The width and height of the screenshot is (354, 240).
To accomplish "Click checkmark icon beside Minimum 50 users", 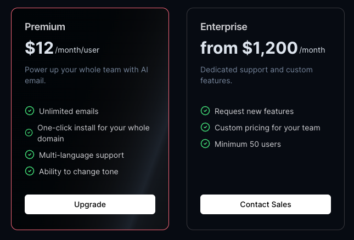I will pos(205,144).
